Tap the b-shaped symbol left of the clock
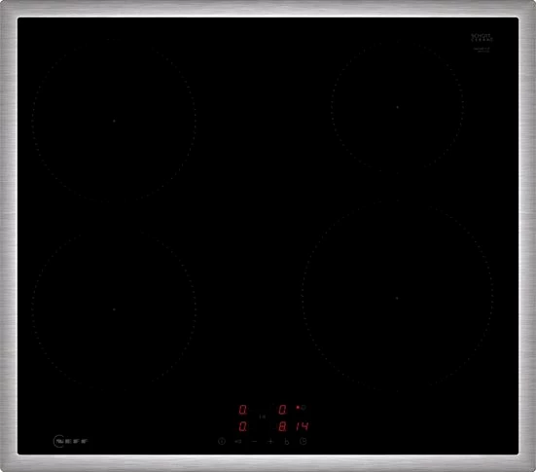This screenshot has height=472, width=536. coord(286,442)
